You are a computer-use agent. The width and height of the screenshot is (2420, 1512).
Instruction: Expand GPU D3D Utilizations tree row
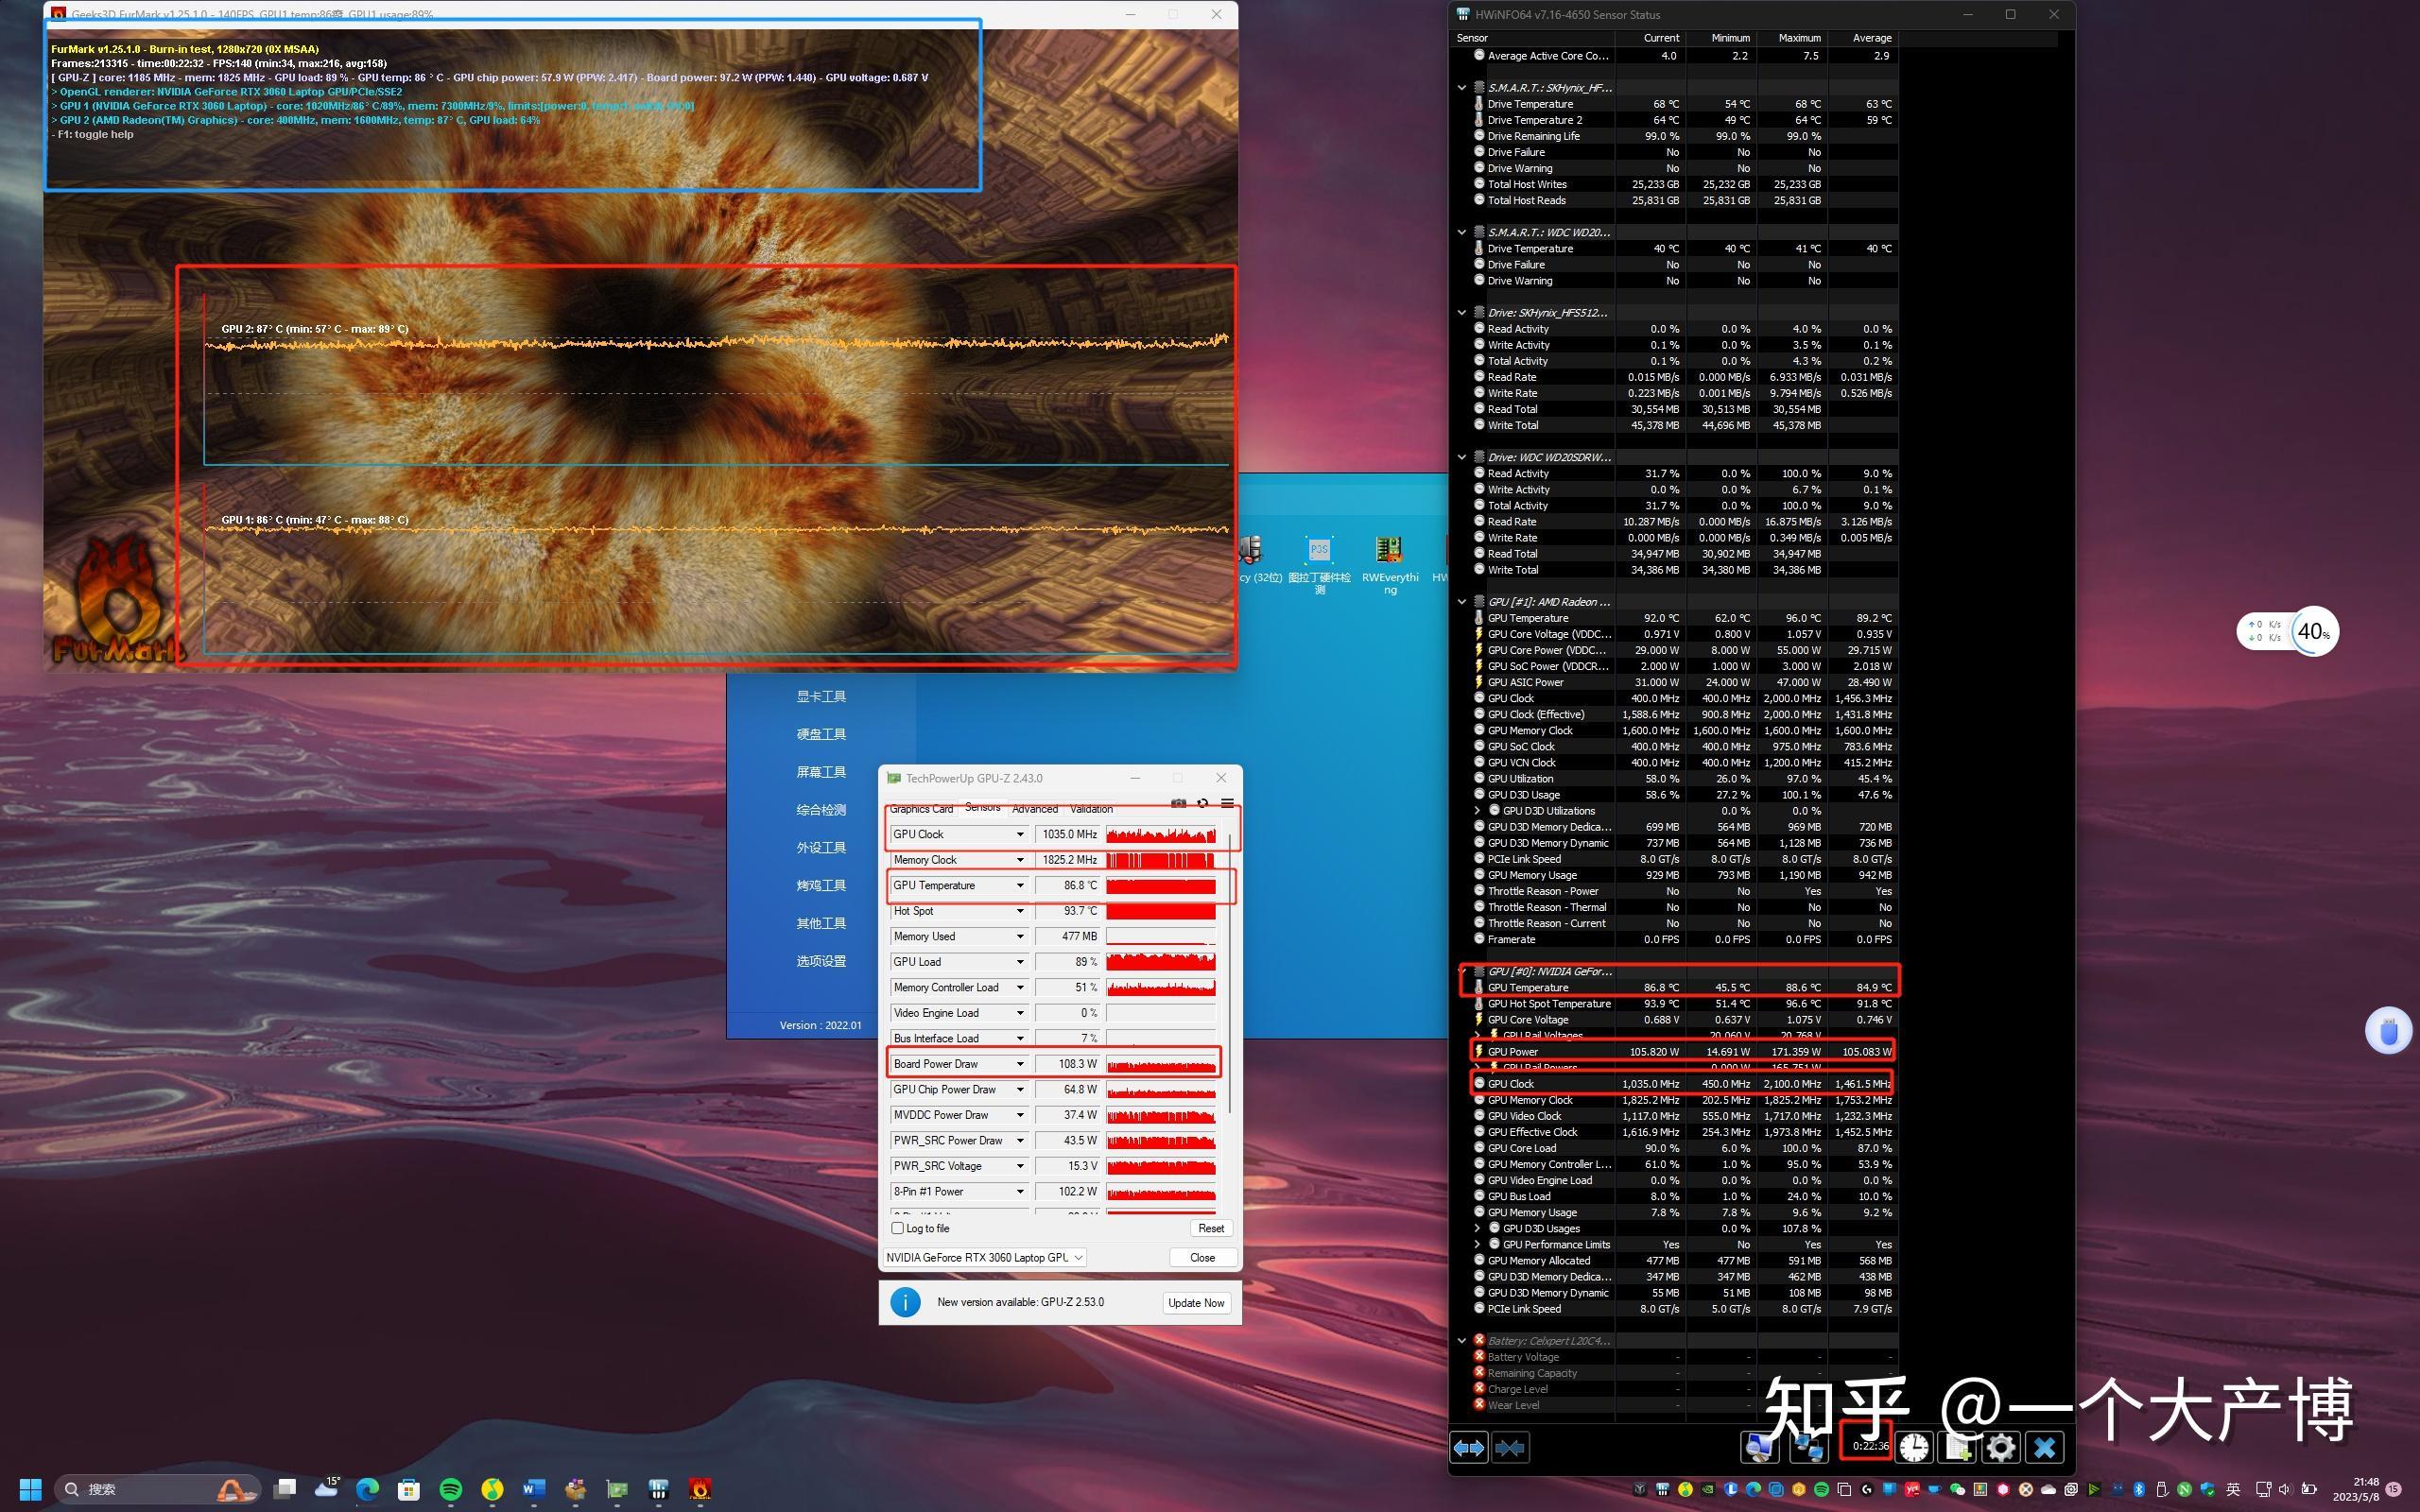point(1478,811)
